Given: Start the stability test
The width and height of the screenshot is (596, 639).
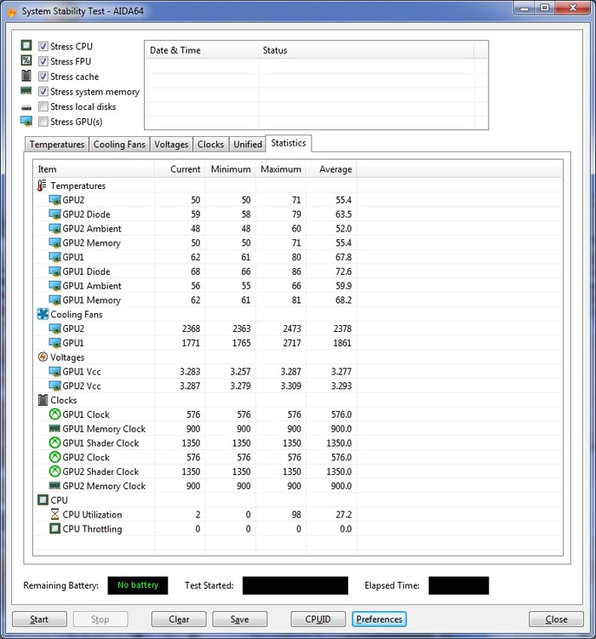Looking at the screenshot, I should (39, 619).
